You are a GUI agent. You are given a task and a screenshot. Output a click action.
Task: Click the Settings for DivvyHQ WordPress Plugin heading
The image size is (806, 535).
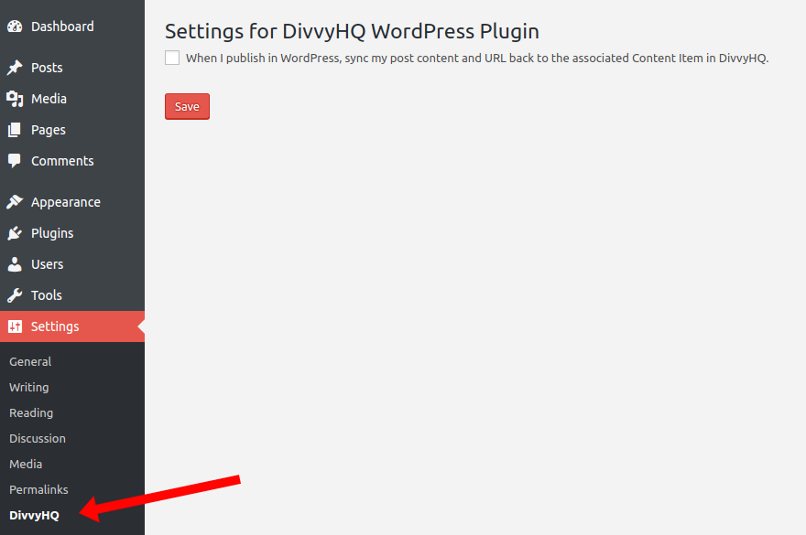(352, 31)
